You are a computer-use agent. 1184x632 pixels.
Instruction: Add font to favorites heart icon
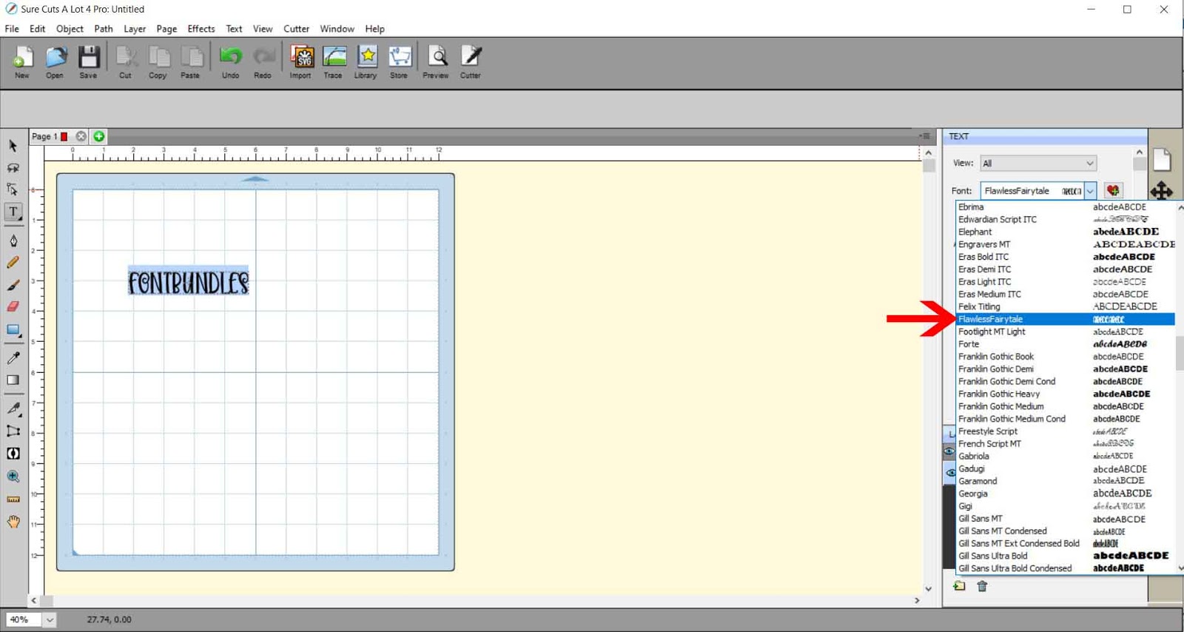click(x=1113, y=191)
